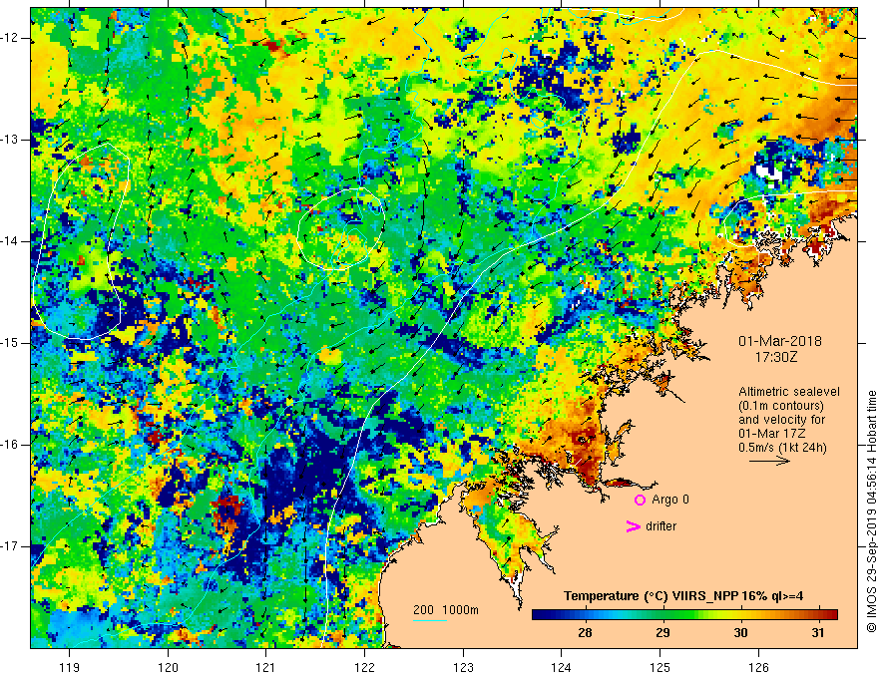Click longitude axis label 124
The image size is (878, 678).
tap(562, 667)
